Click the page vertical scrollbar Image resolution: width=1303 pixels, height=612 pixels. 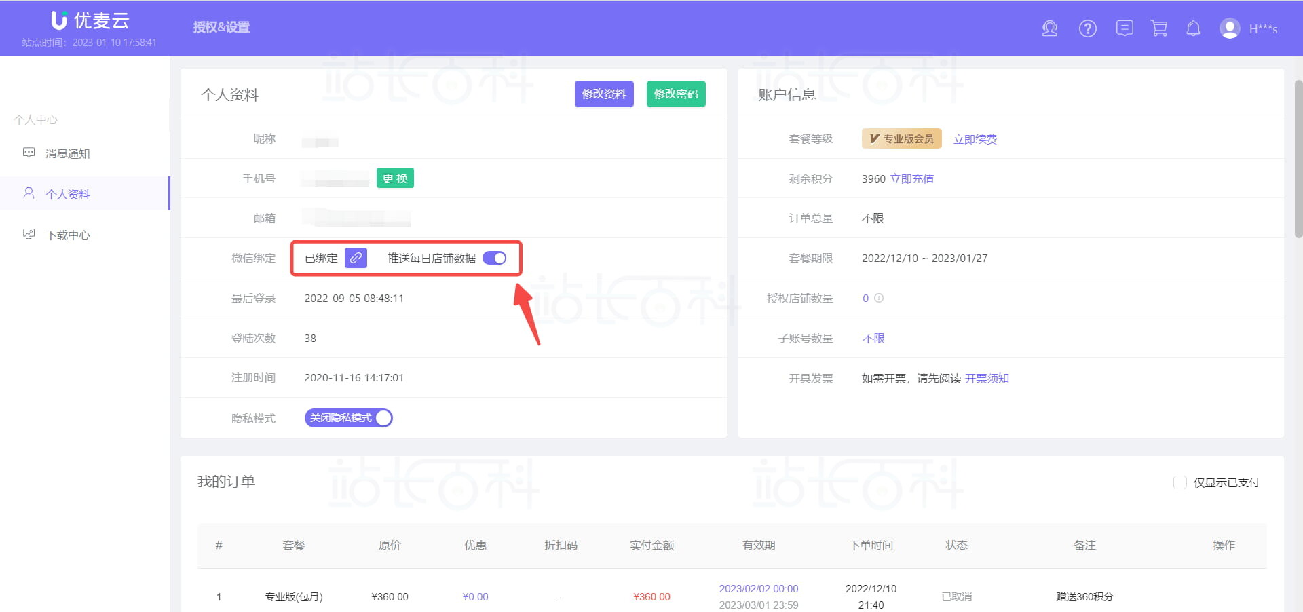pos(1298,159)
